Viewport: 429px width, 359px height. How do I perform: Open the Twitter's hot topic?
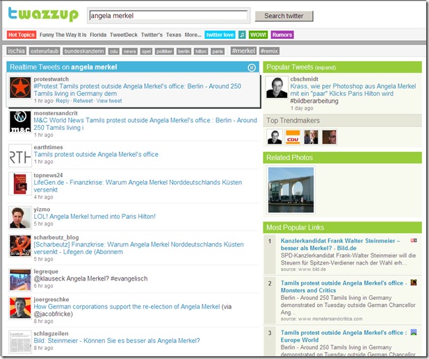[152, 35]
